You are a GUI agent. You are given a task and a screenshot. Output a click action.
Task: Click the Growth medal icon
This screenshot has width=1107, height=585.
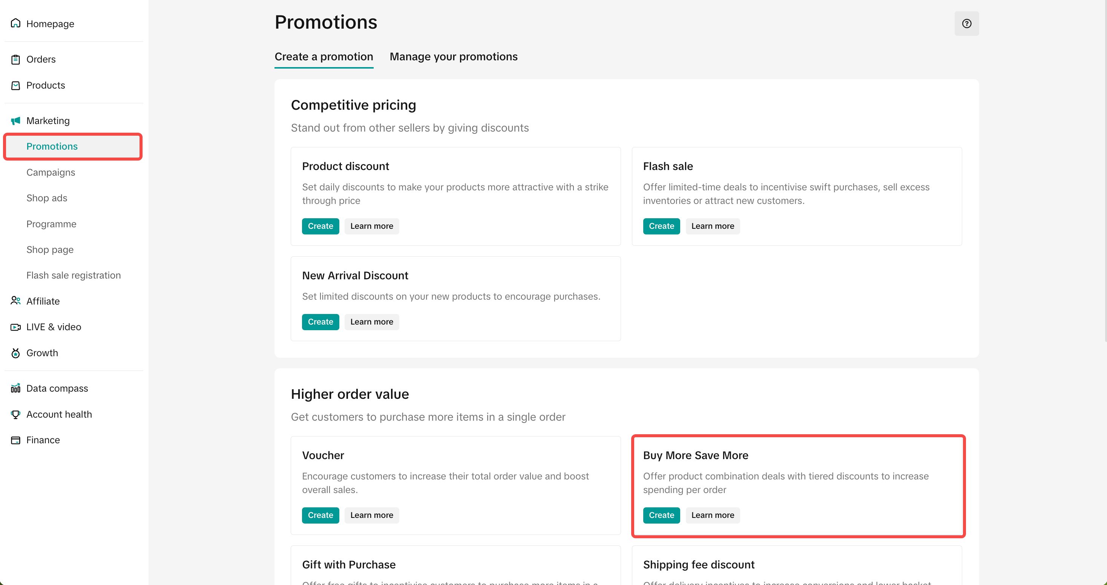[15, 353]
